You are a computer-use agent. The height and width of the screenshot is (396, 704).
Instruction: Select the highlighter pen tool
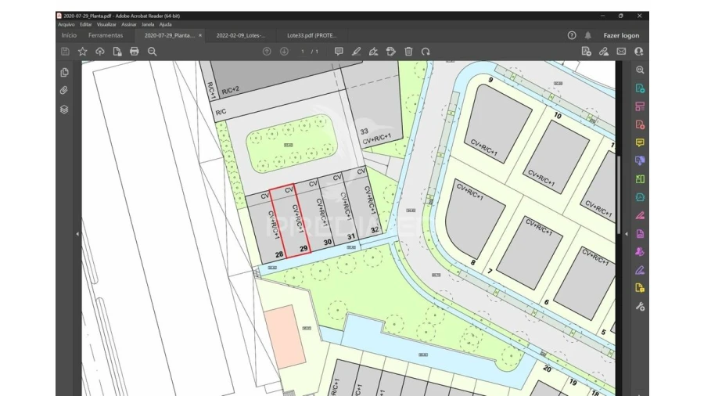pyautogui.click(x=356, y=52)
